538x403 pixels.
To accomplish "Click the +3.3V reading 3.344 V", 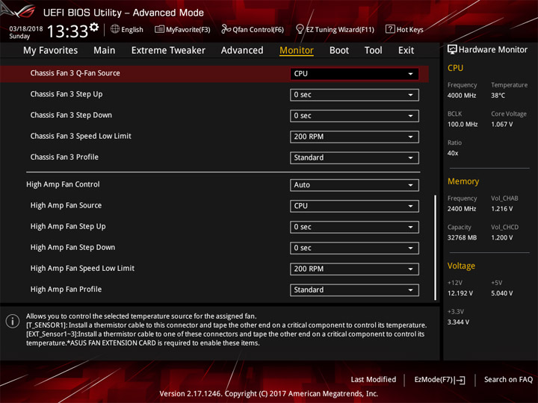I will pos(458,322).
